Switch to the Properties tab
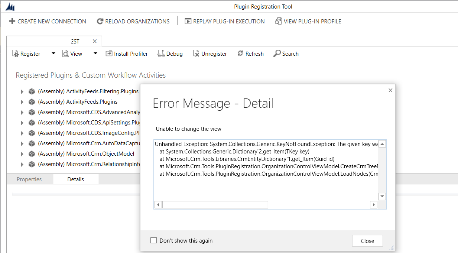 (x=29, y=179)
